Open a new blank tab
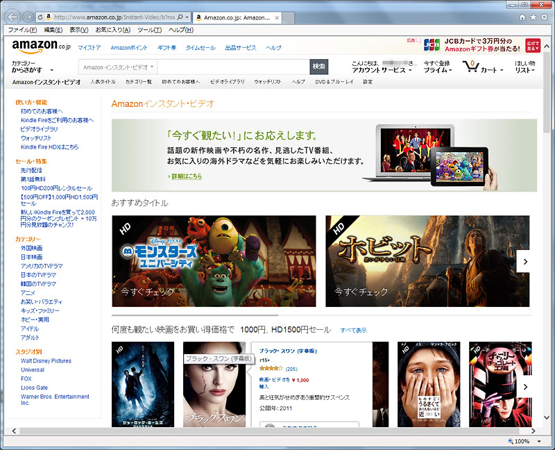The height and width of the screenshot is (450, 555). 289,18
